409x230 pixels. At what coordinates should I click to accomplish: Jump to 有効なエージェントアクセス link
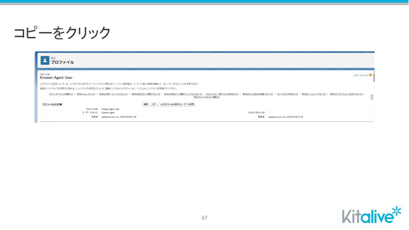tap(314, 94)
